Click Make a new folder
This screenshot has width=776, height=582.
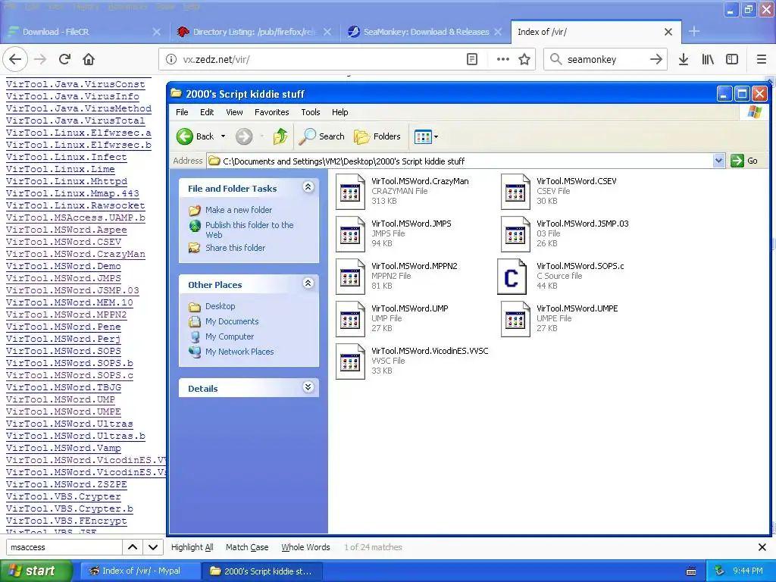239,210
